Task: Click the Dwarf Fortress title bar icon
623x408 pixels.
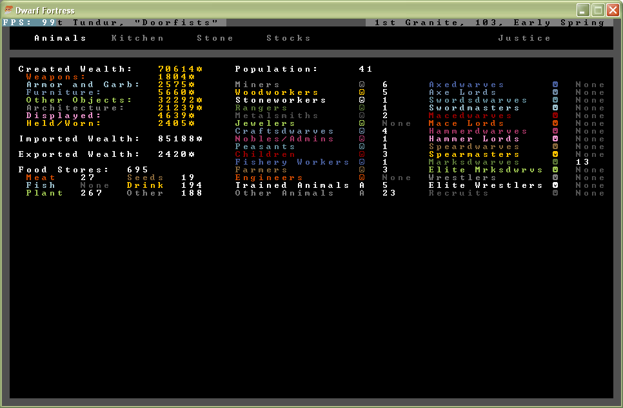Action: pos(8,10)
